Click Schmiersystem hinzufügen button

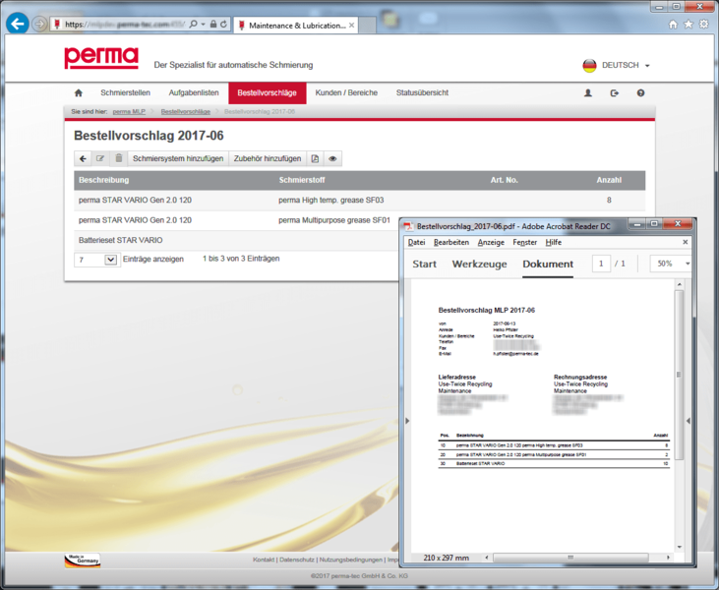tap(178, 158)
